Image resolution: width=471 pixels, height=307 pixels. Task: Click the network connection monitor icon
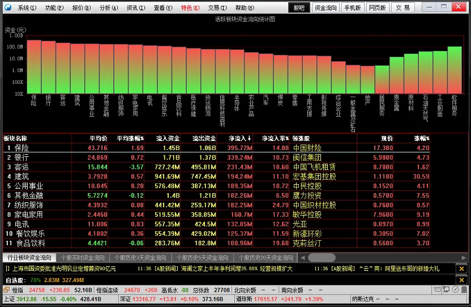click(x=446, y=289)
